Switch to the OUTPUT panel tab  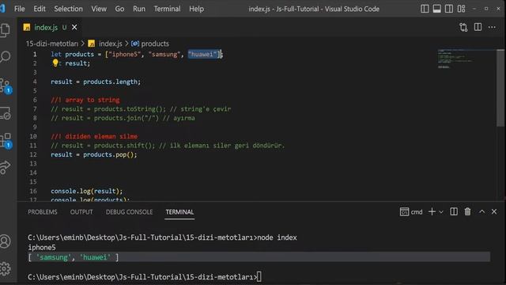pos(81,212)
